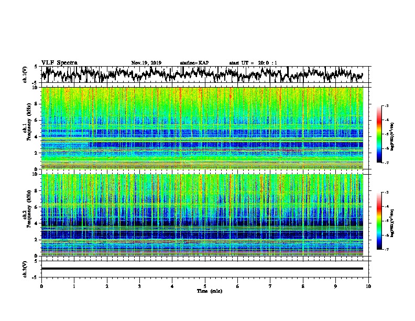Click the '5' tick on ch.1(V) axis

[37, 67]
